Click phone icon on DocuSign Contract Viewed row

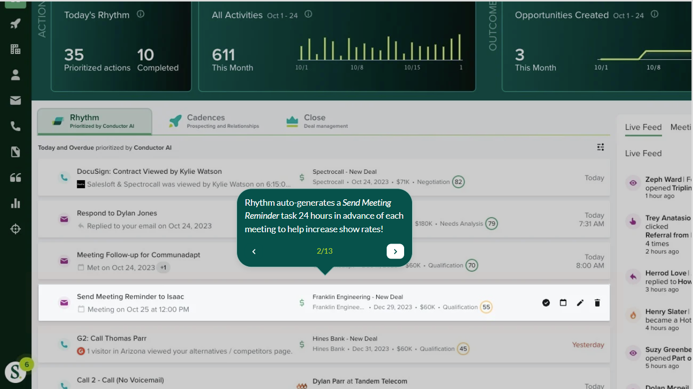click(64, 177)
